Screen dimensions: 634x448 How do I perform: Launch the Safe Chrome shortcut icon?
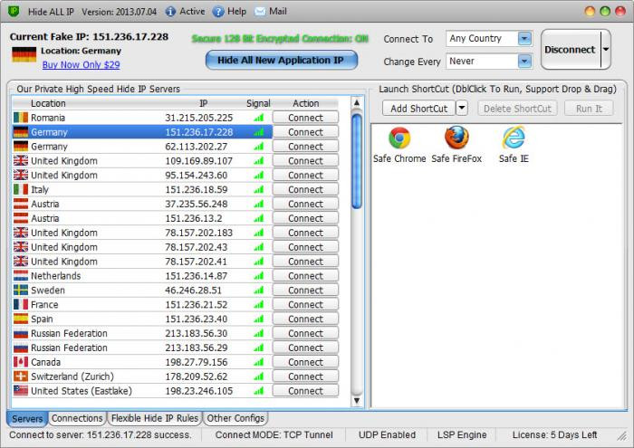399,138
